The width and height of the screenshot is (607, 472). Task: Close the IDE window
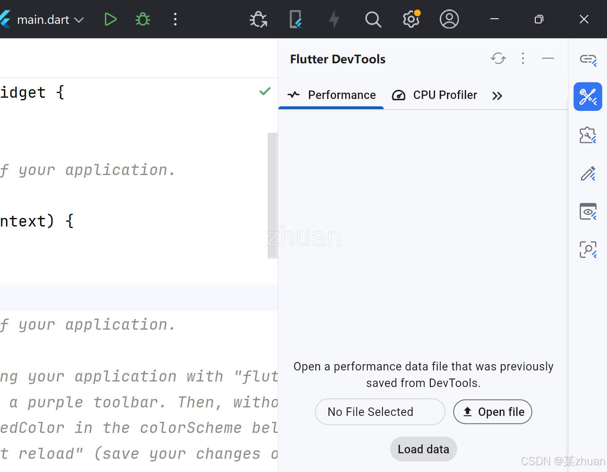coord(584,19)
